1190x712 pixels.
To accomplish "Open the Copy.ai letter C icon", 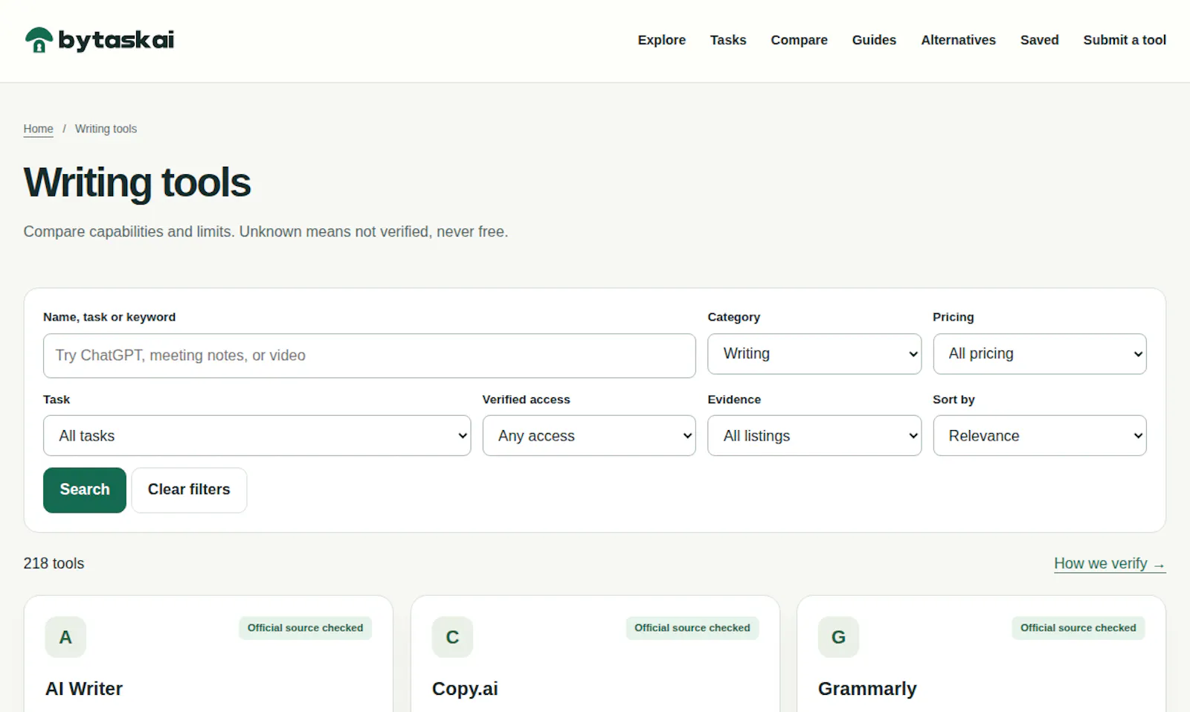I will pos(452,637).
